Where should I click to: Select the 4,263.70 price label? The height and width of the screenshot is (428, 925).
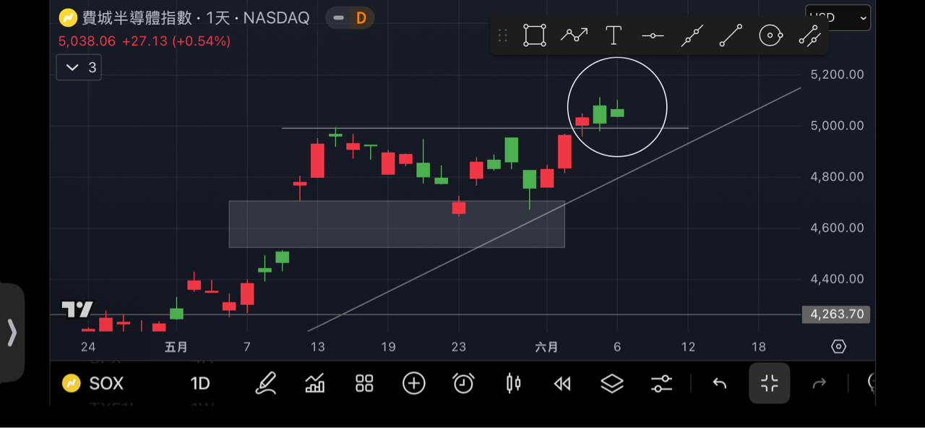(837, 314)
